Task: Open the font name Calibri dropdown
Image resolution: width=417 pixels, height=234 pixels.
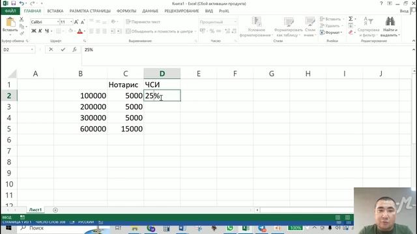Action: pos(58,22)
